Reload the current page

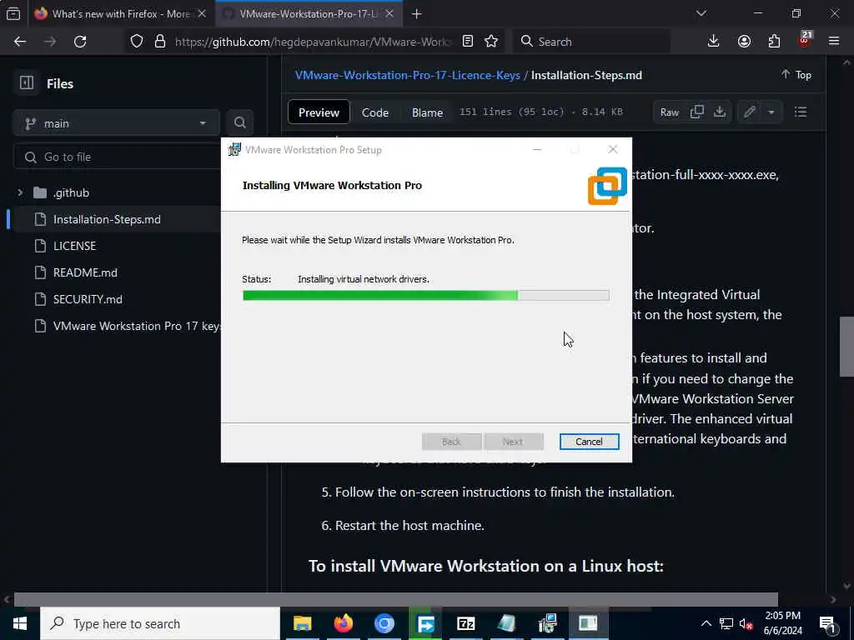click(80, 42)
